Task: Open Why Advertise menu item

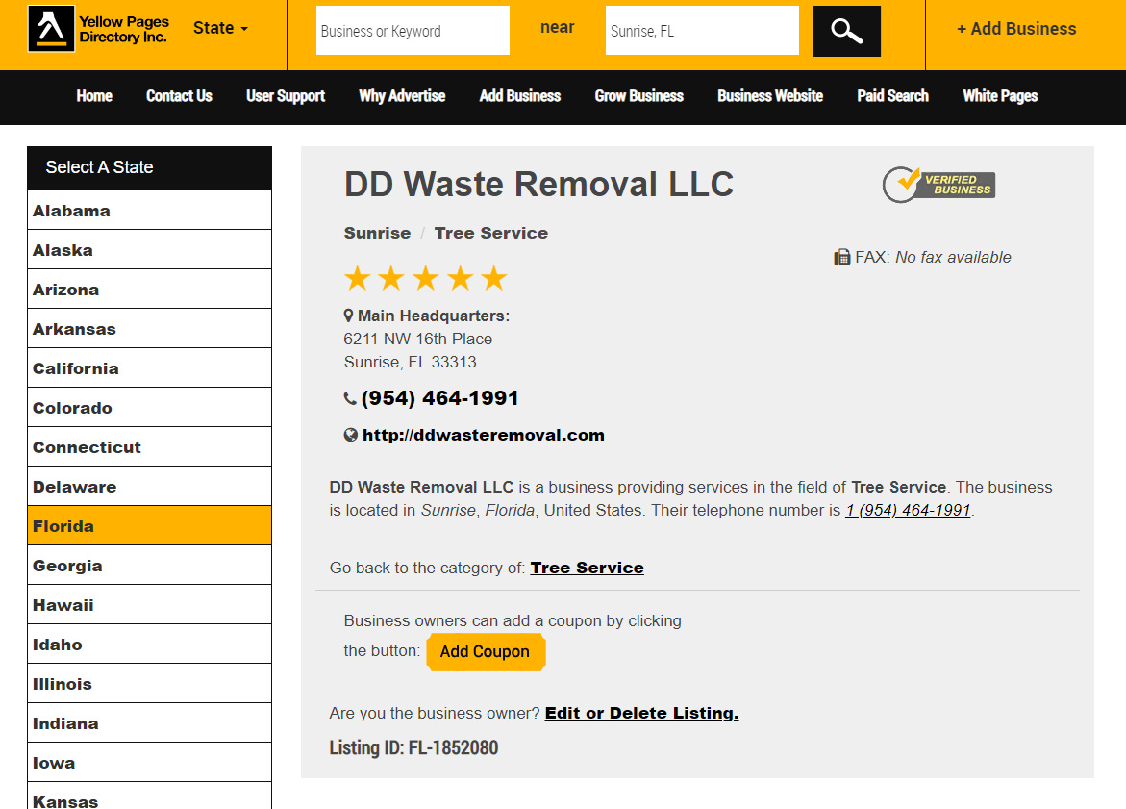Action: tap(402, 96)
